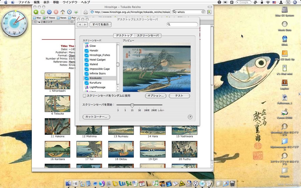The width and height of the screenshot is (301, 188).
Task: Open the browser history clock icon
Action: [69, 12]
